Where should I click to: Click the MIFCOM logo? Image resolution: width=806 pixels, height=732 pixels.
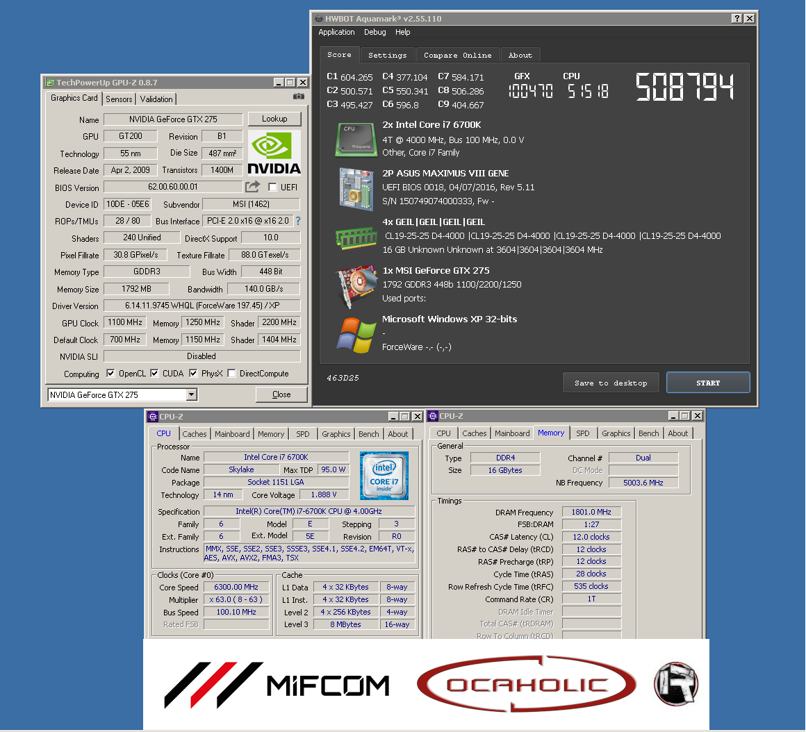(277, 685)
